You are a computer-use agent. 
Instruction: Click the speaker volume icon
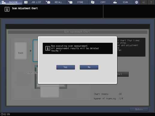144,2
